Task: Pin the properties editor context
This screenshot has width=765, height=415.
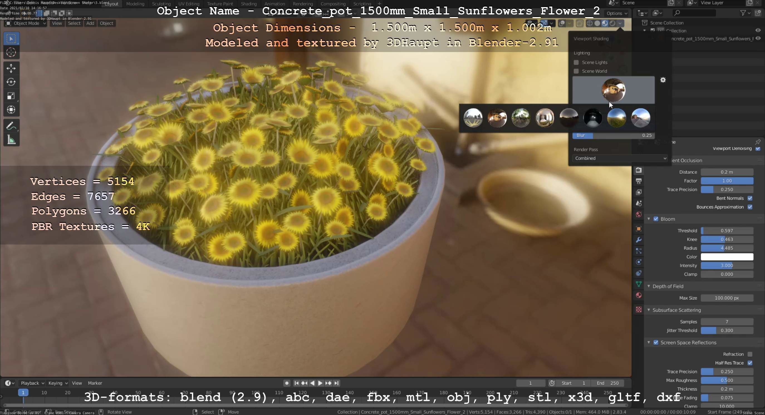Action: coord(758,142)
